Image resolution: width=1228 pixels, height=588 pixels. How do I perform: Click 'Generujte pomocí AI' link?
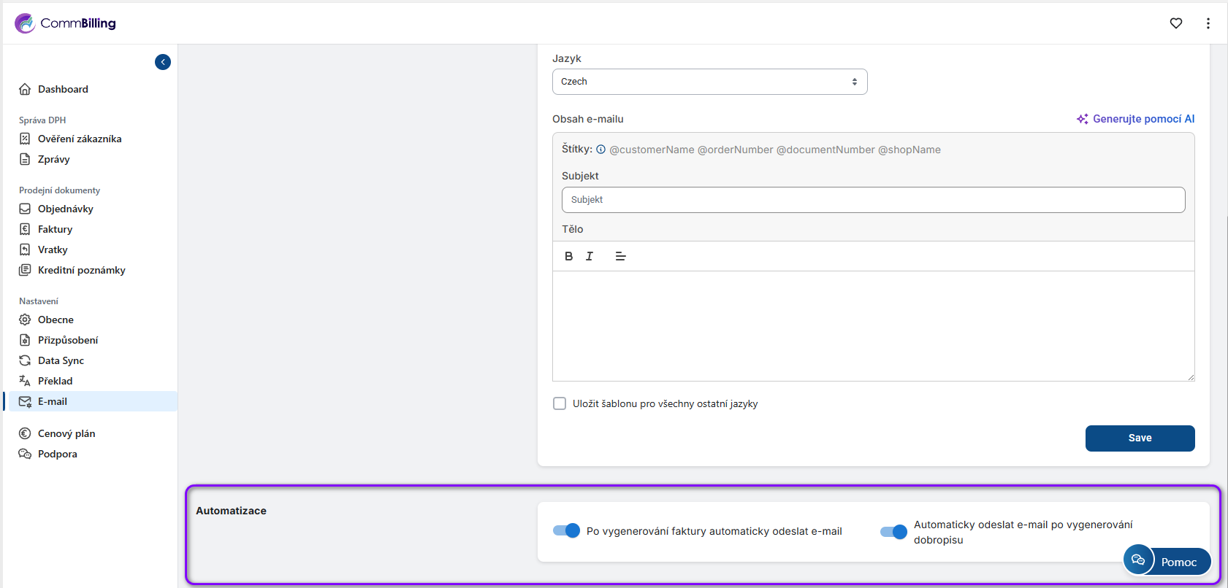click(1136, 119)
